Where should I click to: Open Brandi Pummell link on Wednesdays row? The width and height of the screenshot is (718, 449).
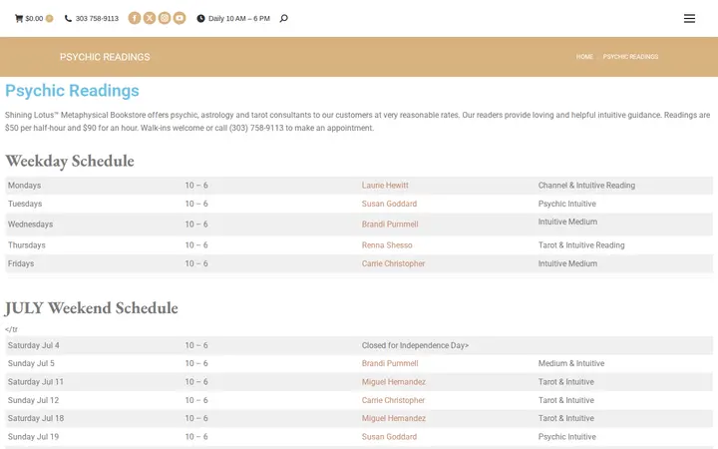tap(390, 224)
